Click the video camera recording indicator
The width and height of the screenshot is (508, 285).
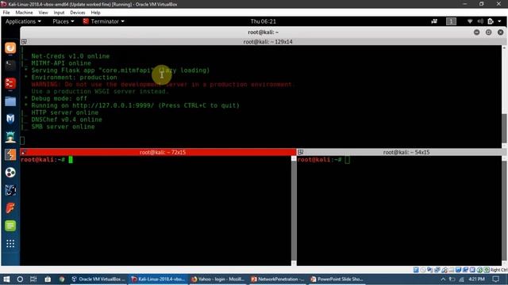point(434,21)
